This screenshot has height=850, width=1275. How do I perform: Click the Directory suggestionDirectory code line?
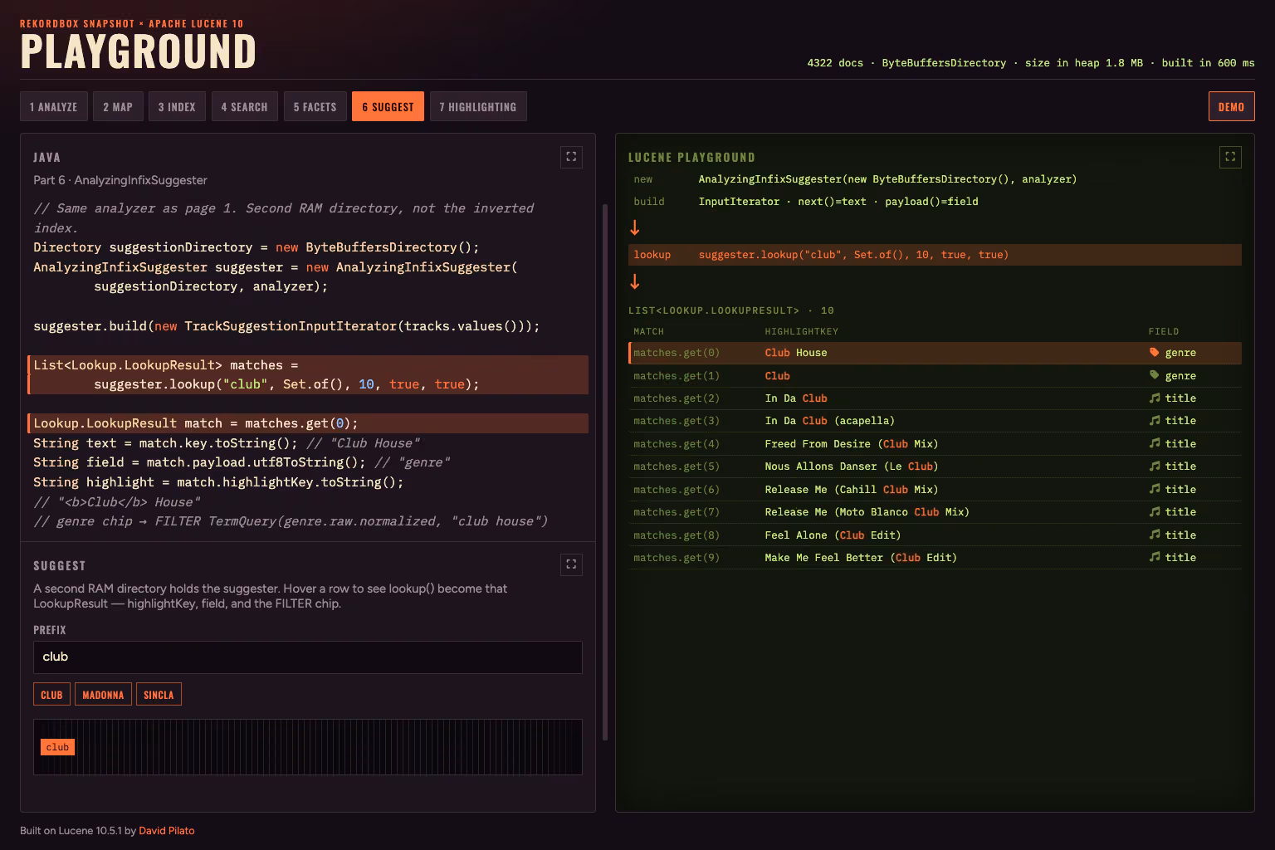click(256, 247)
